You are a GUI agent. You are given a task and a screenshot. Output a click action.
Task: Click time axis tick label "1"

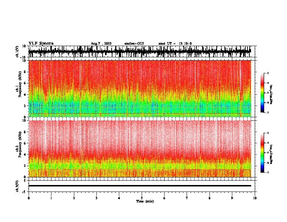(x=51, y=198)
